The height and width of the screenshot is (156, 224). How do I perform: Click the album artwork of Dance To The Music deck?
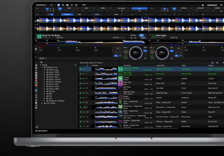[39, 37]
